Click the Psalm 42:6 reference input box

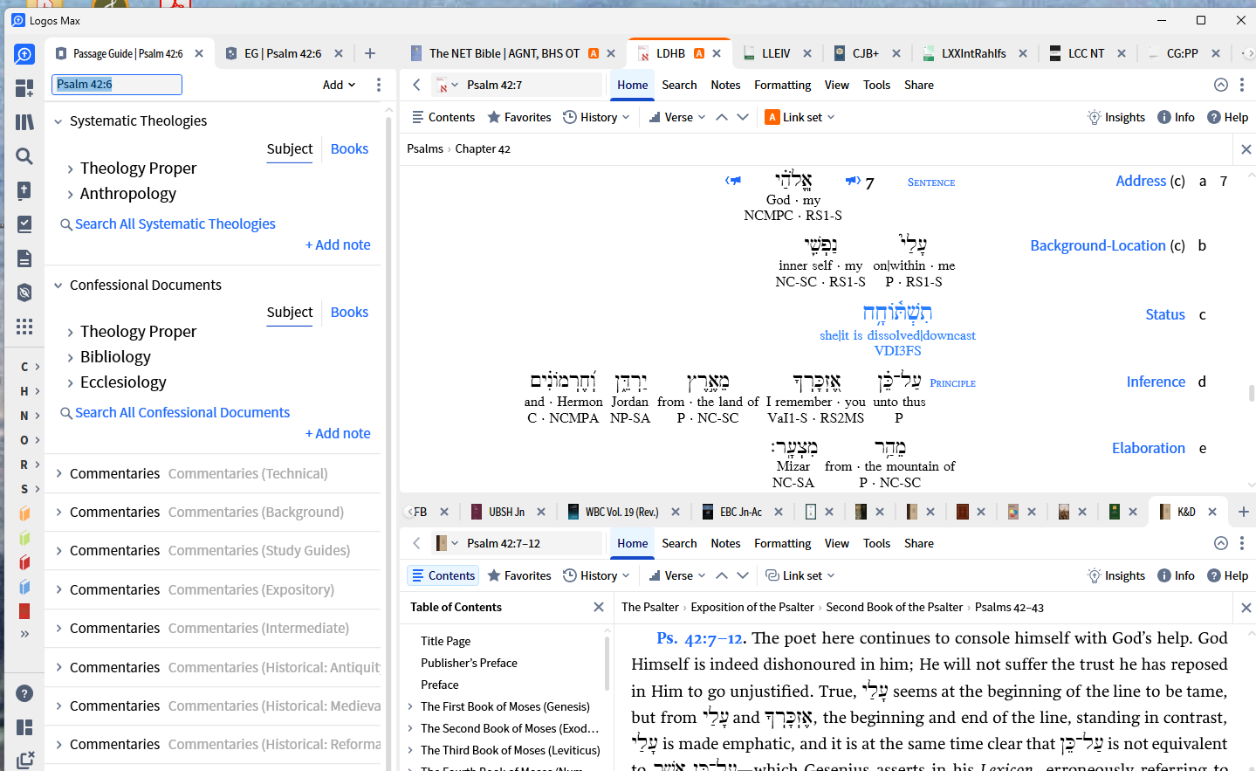117,85
